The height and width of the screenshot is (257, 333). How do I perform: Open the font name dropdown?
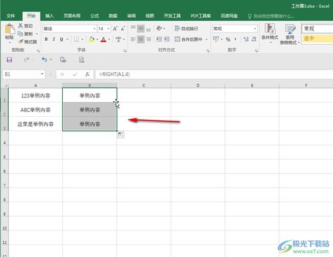94,29
